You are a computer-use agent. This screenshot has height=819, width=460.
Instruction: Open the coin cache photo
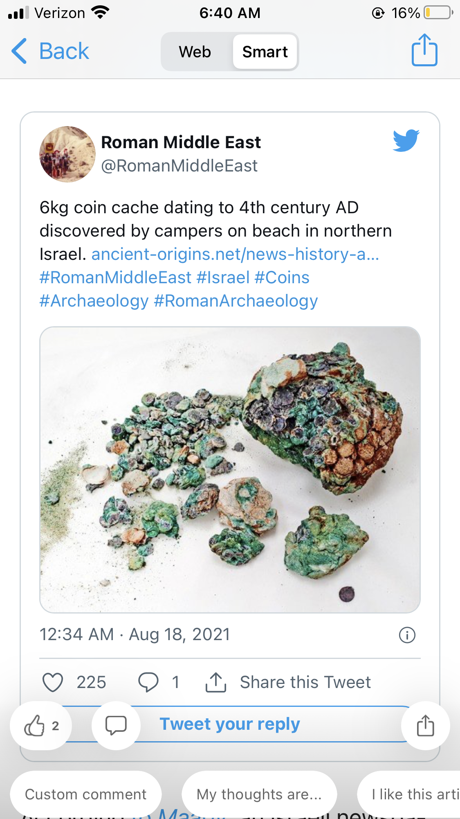pos(230,469)
